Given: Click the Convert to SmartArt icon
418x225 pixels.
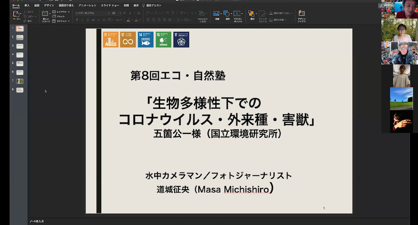Looking at the screenshot, I should [202, 14].
